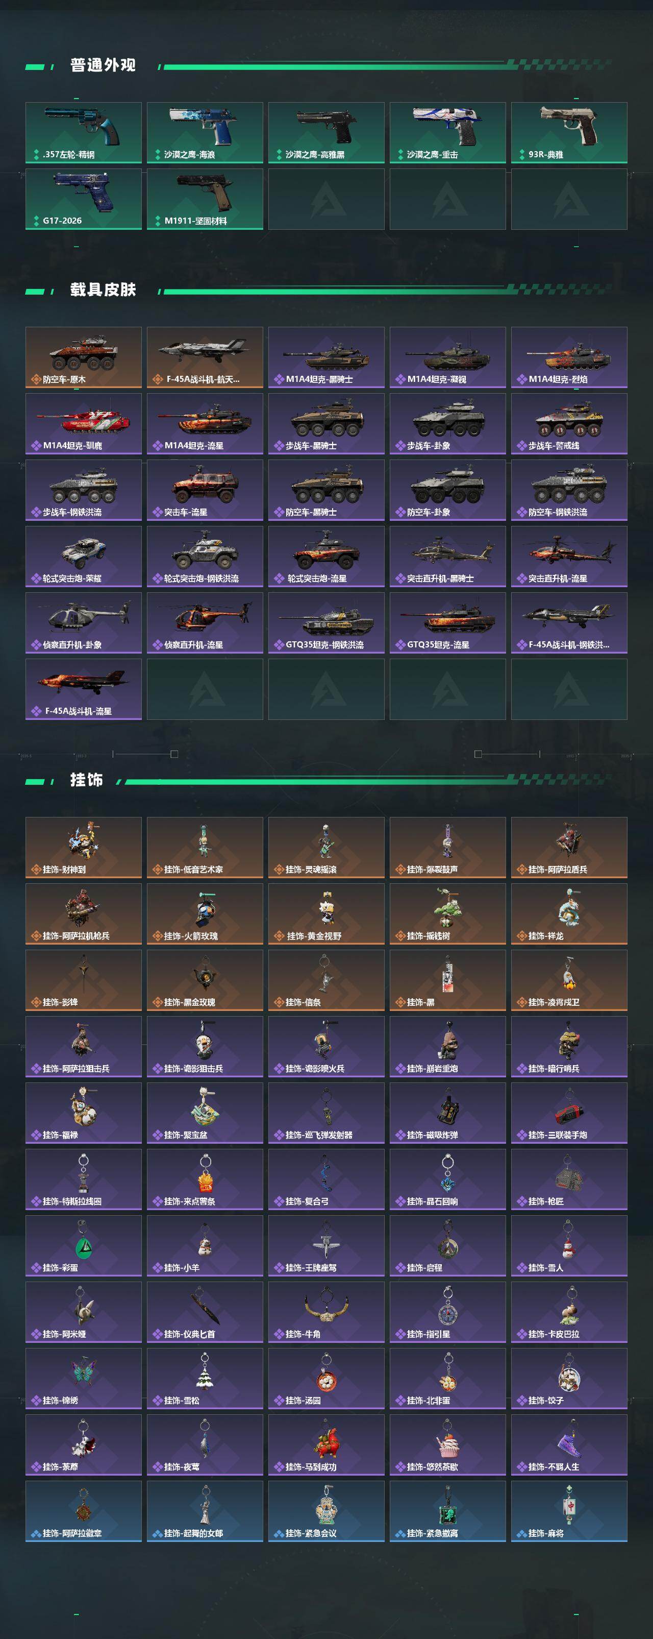This screenshot has height=1639, width=653.
Task: Select the 挂饰-麻将 mahjong tile charm
Action: coord(569,1511)
